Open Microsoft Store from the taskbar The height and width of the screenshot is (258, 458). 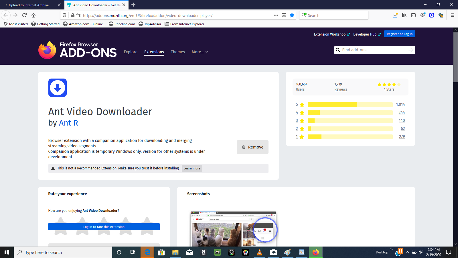click(x=161, y=252)
